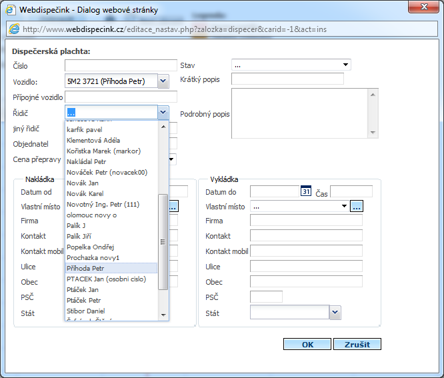Click Podrobný popis scroll up arrow
444x378 pixels.
tap(373, 95)
